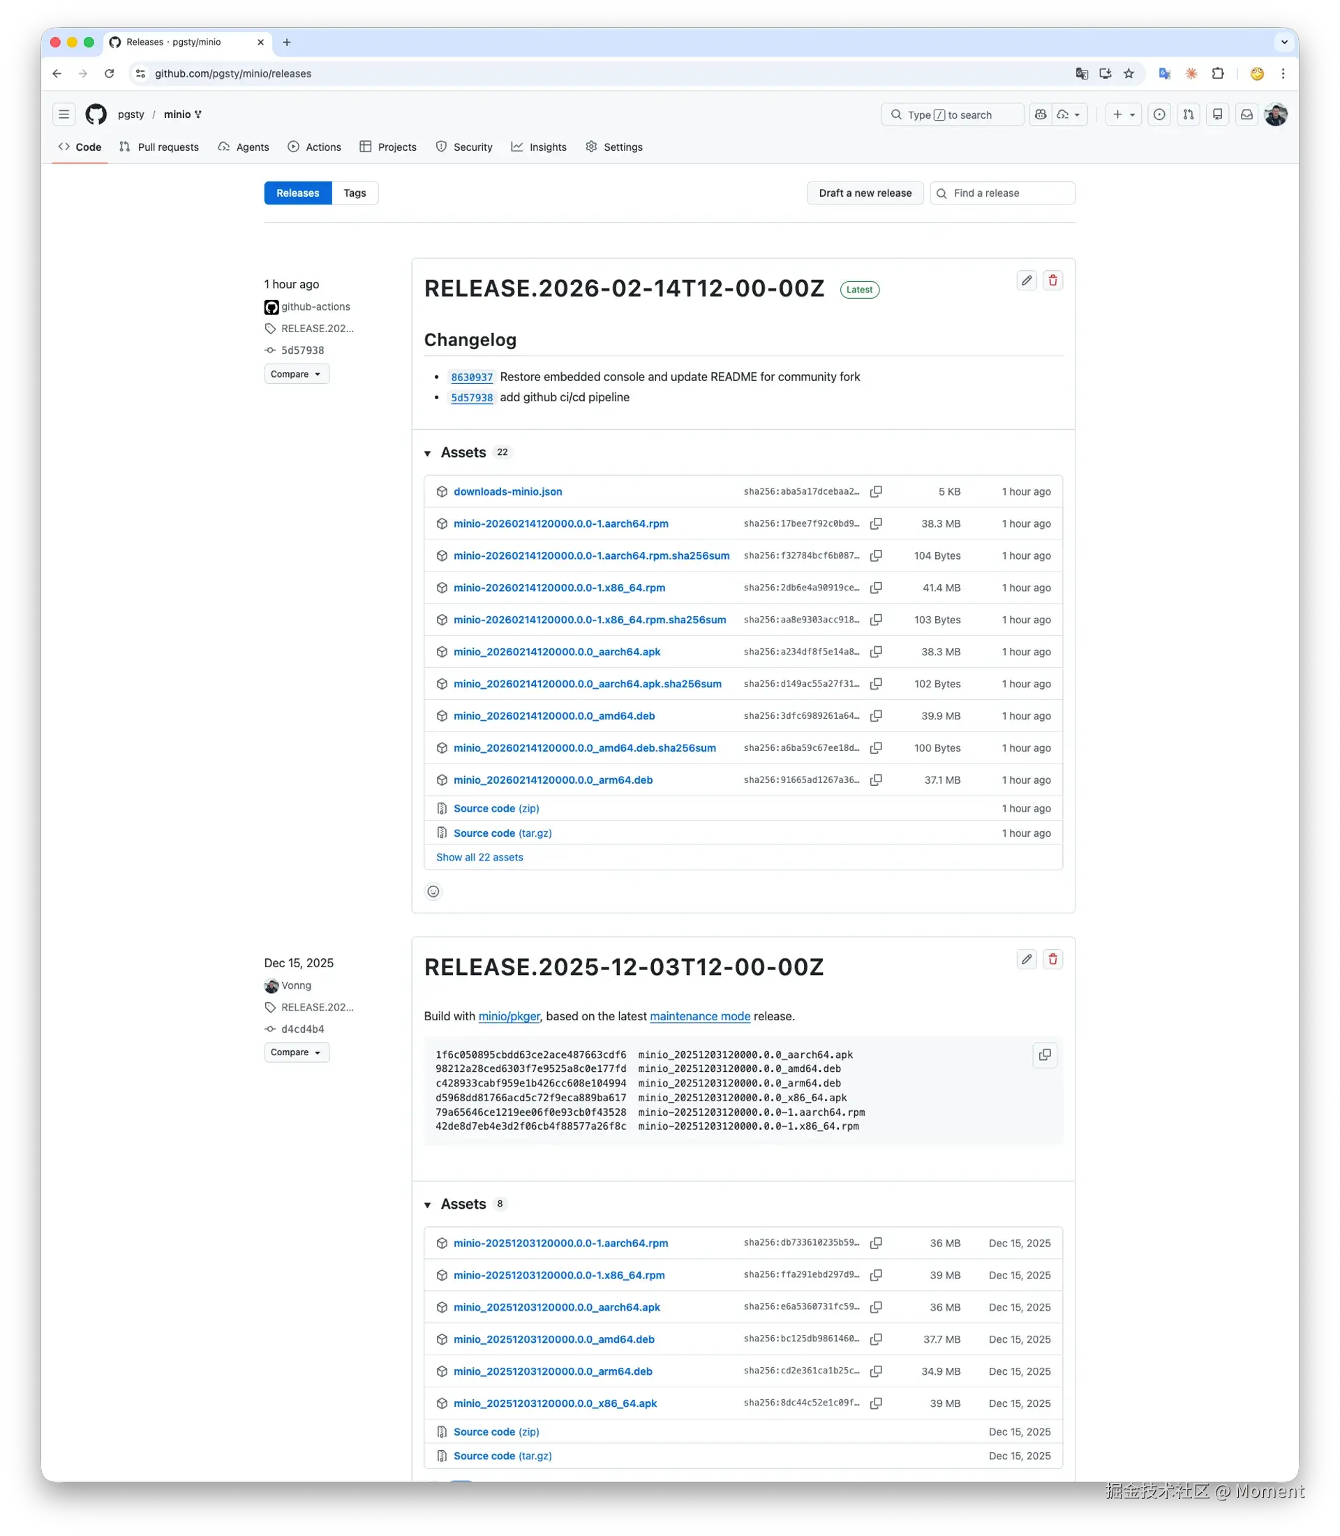Click Draft a new release button

(x=865, y=193)
